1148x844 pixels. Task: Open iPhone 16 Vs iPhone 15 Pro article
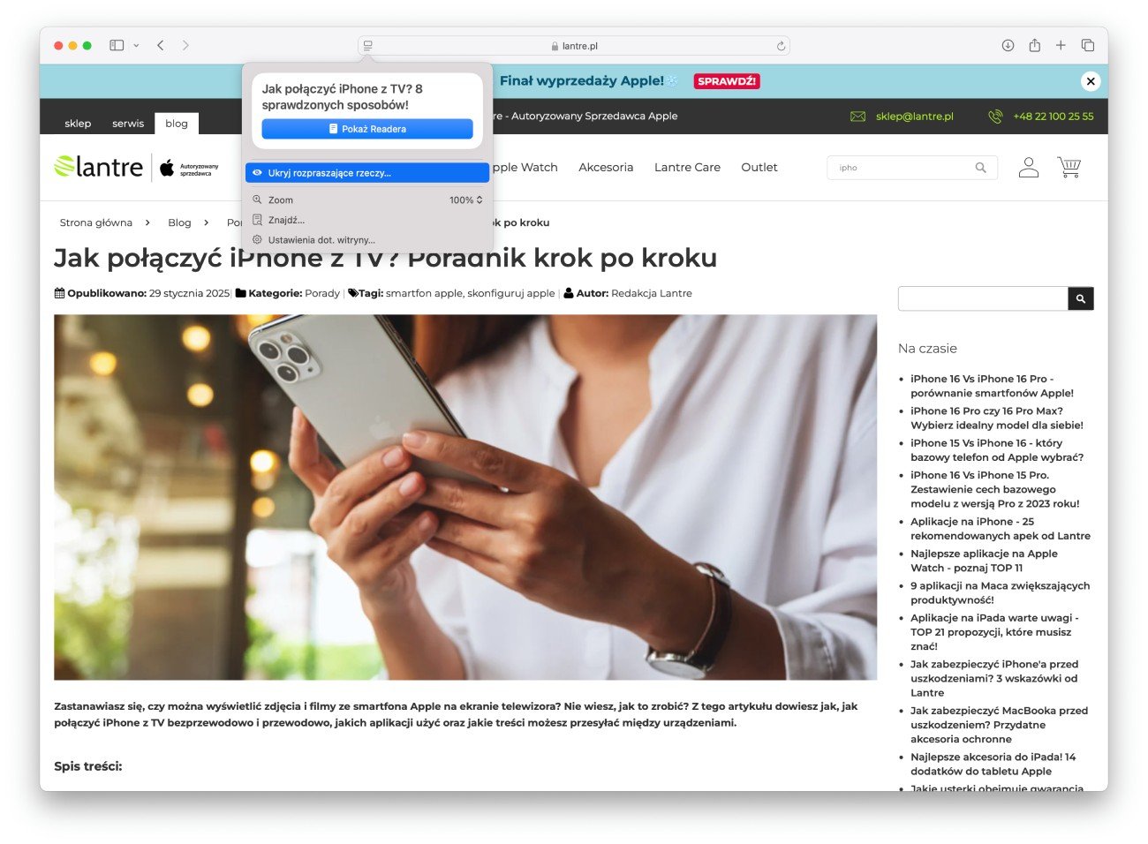click(x=995, y=489)
